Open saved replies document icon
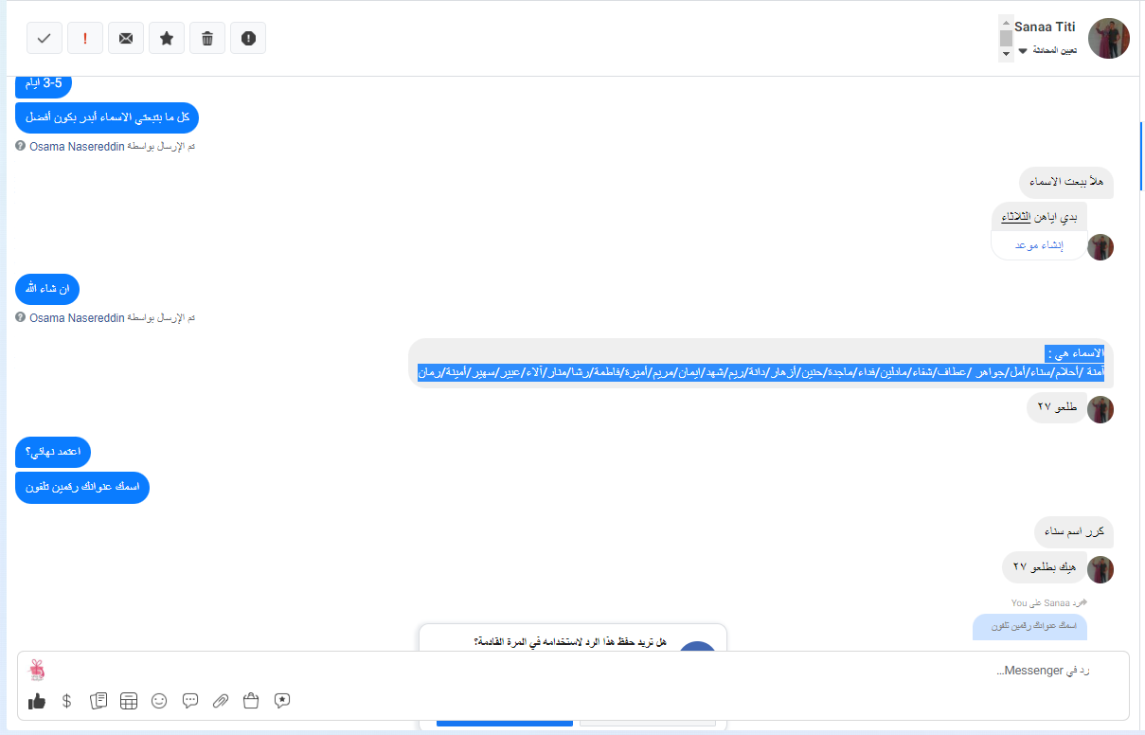Screen dimensions: 1145x735 (98, 701)
